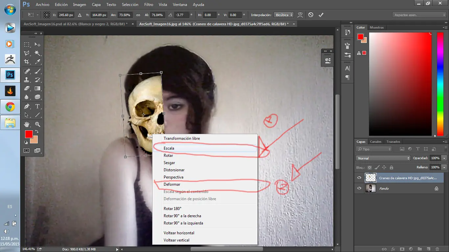Screen dimensions: 449x252
Task: Open the Filtro menu
Action: point(149,5)
